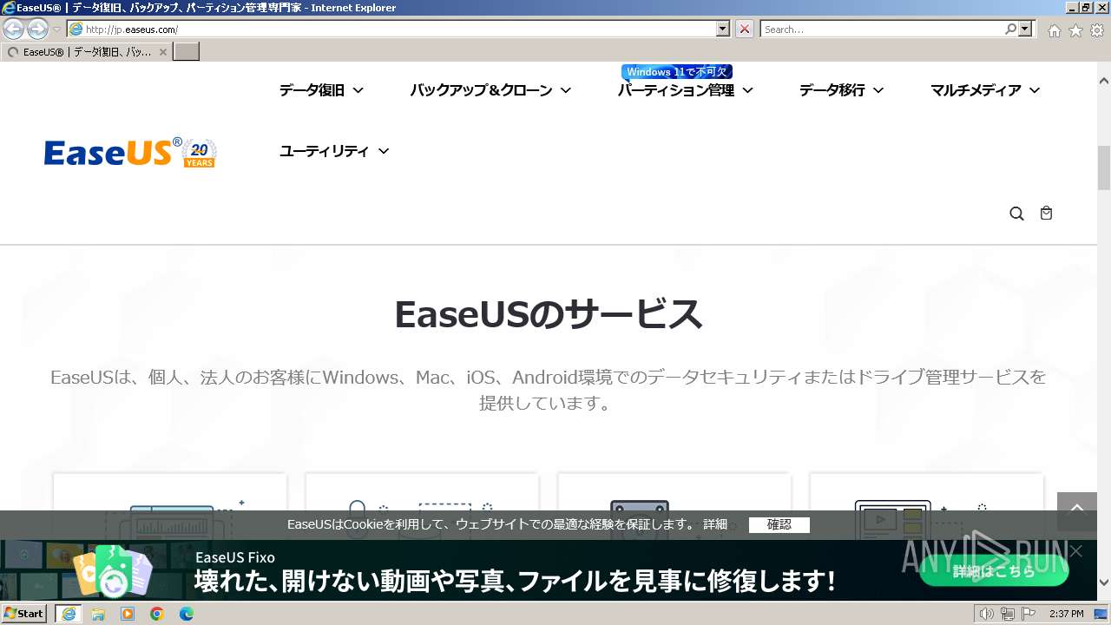1111x625 pixels.
Task: Open recent pages dropdown next to forward button
Action: [56, 30]
